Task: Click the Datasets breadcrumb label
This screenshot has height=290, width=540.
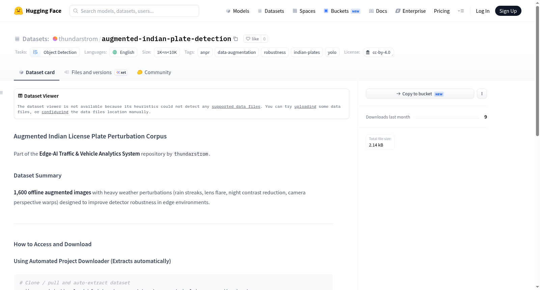Action: [x=36, y=39]
